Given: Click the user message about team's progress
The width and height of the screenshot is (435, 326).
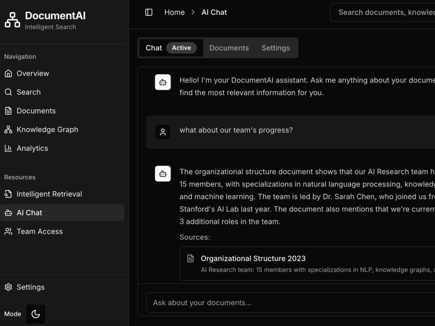Looking at the screenshot, I should pos(236,130).
